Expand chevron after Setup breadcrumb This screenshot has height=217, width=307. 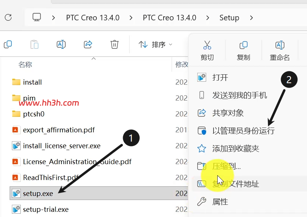pyautogui.click(x=251, y=18)
